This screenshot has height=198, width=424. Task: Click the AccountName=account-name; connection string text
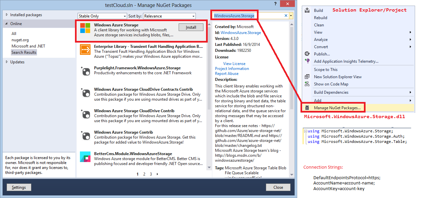344,183
